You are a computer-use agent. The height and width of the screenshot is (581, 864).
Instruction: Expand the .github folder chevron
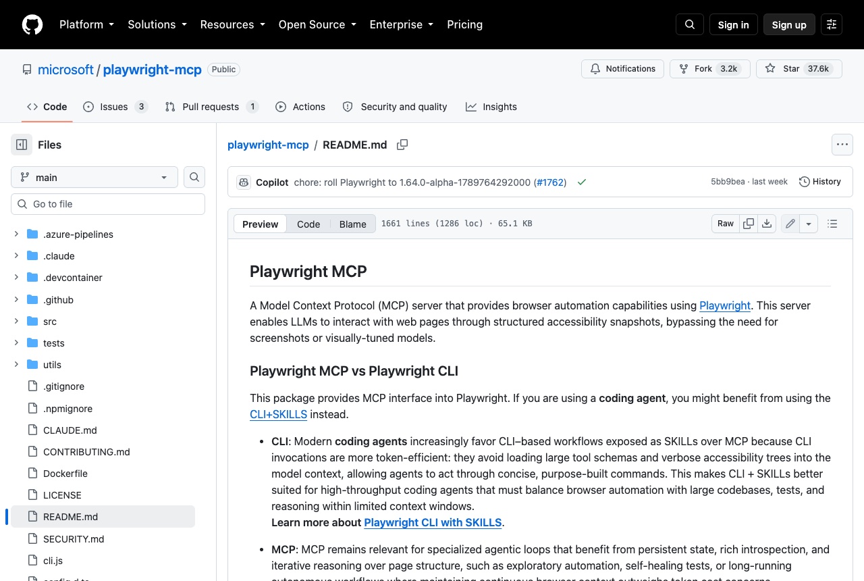[16, 299]
